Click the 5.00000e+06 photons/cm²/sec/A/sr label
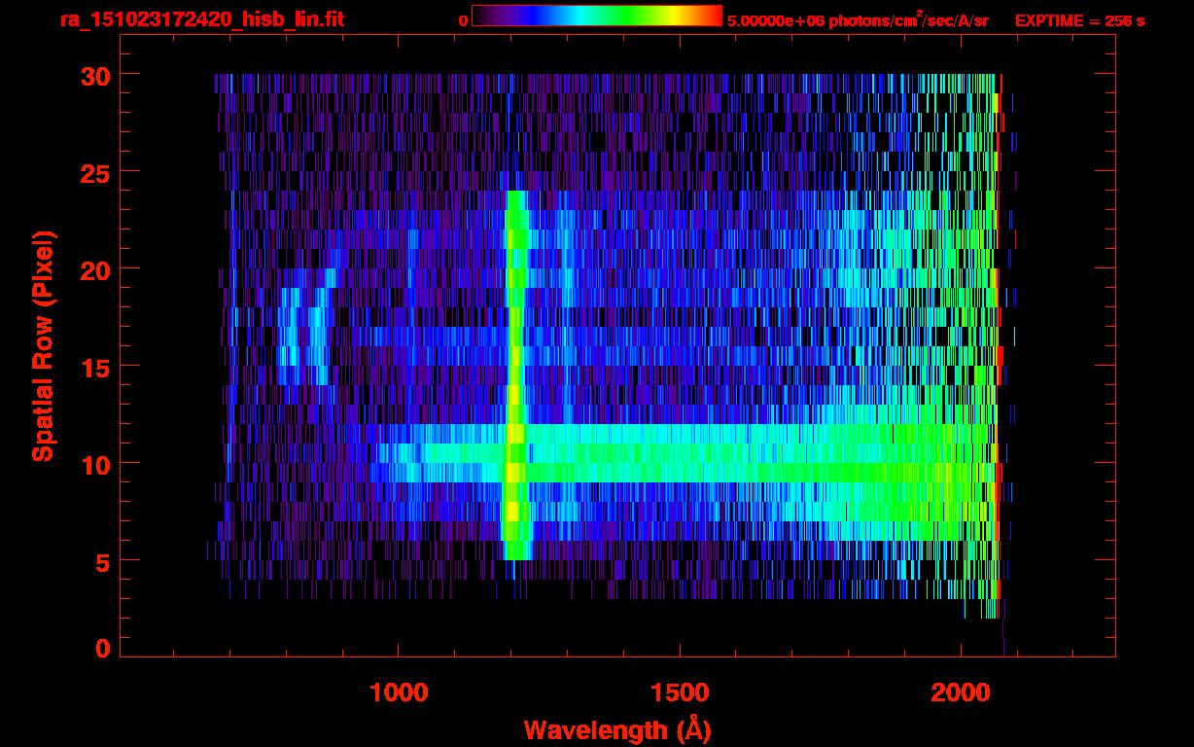 (858, 20)
